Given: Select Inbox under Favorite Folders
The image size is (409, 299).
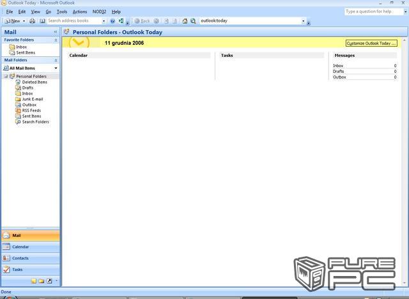Looking at the screenshot, I should point(21,47).
